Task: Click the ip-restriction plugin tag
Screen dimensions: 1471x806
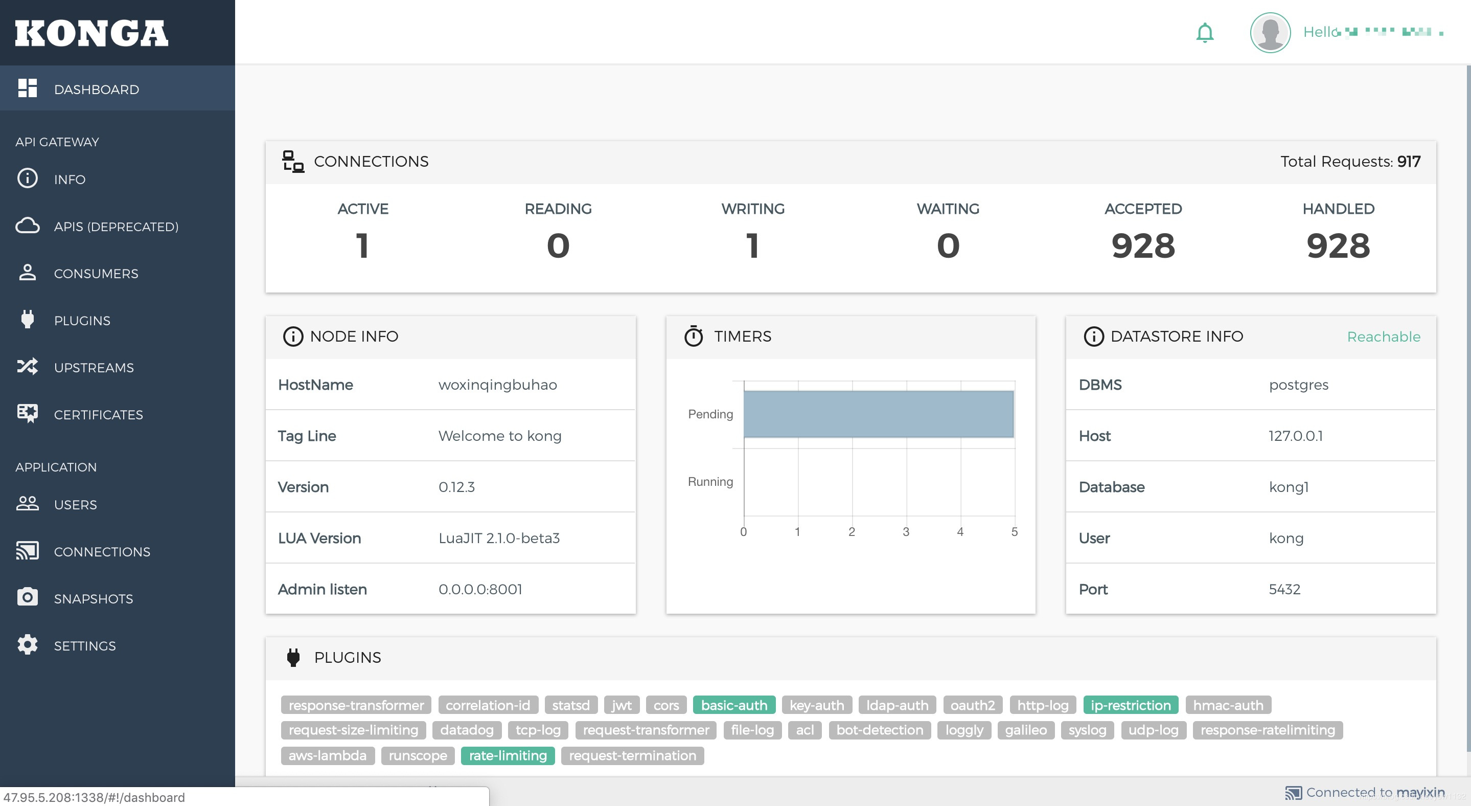Action: click(1130, 705)
